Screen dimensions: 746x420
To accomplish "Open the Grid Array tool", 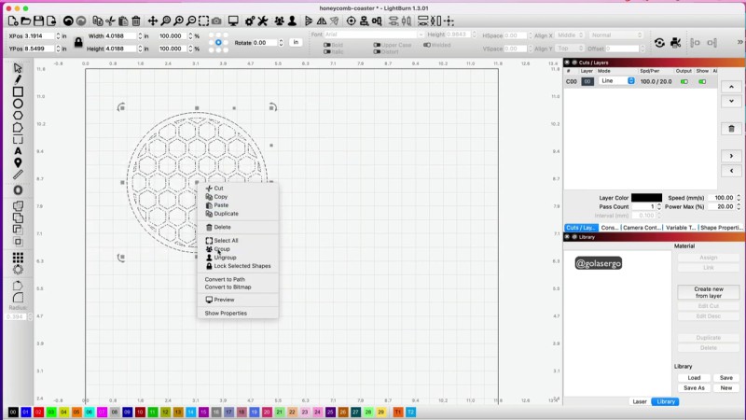I will pos(18,258).
